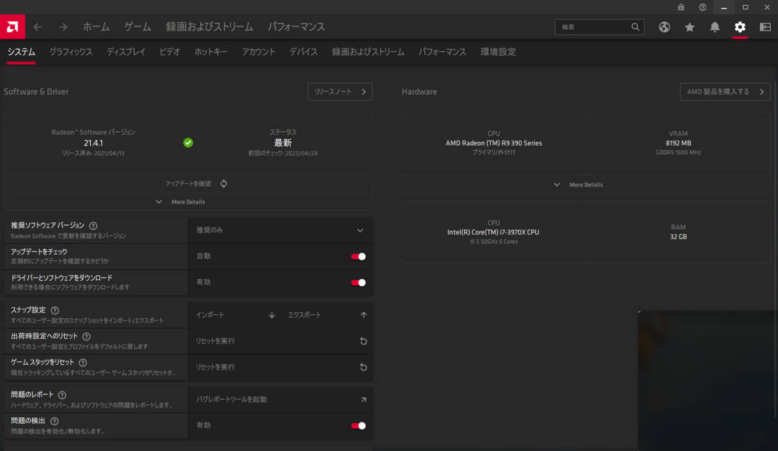Toggle ドライバーとソフトウェアをダウンロード switch
The image size is (778, 451).
[359, 283]
